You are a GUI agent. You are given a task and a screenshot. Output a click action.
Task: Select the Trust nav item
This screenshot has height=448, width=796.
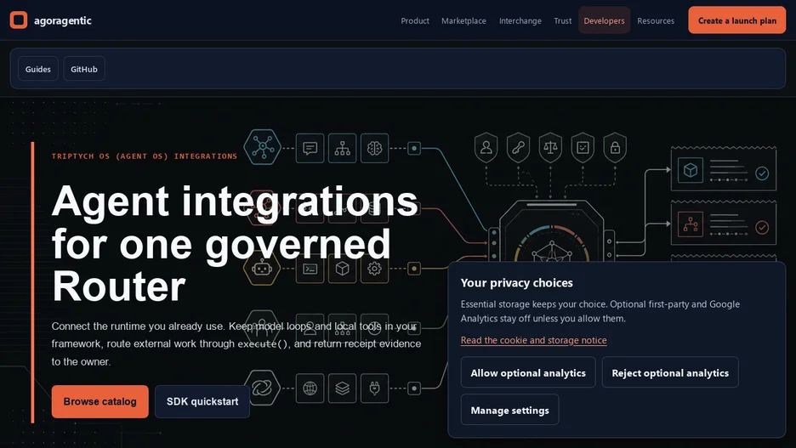(562, 20)
